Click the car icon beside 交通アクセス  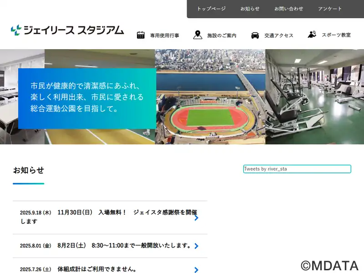pos(255,35)
